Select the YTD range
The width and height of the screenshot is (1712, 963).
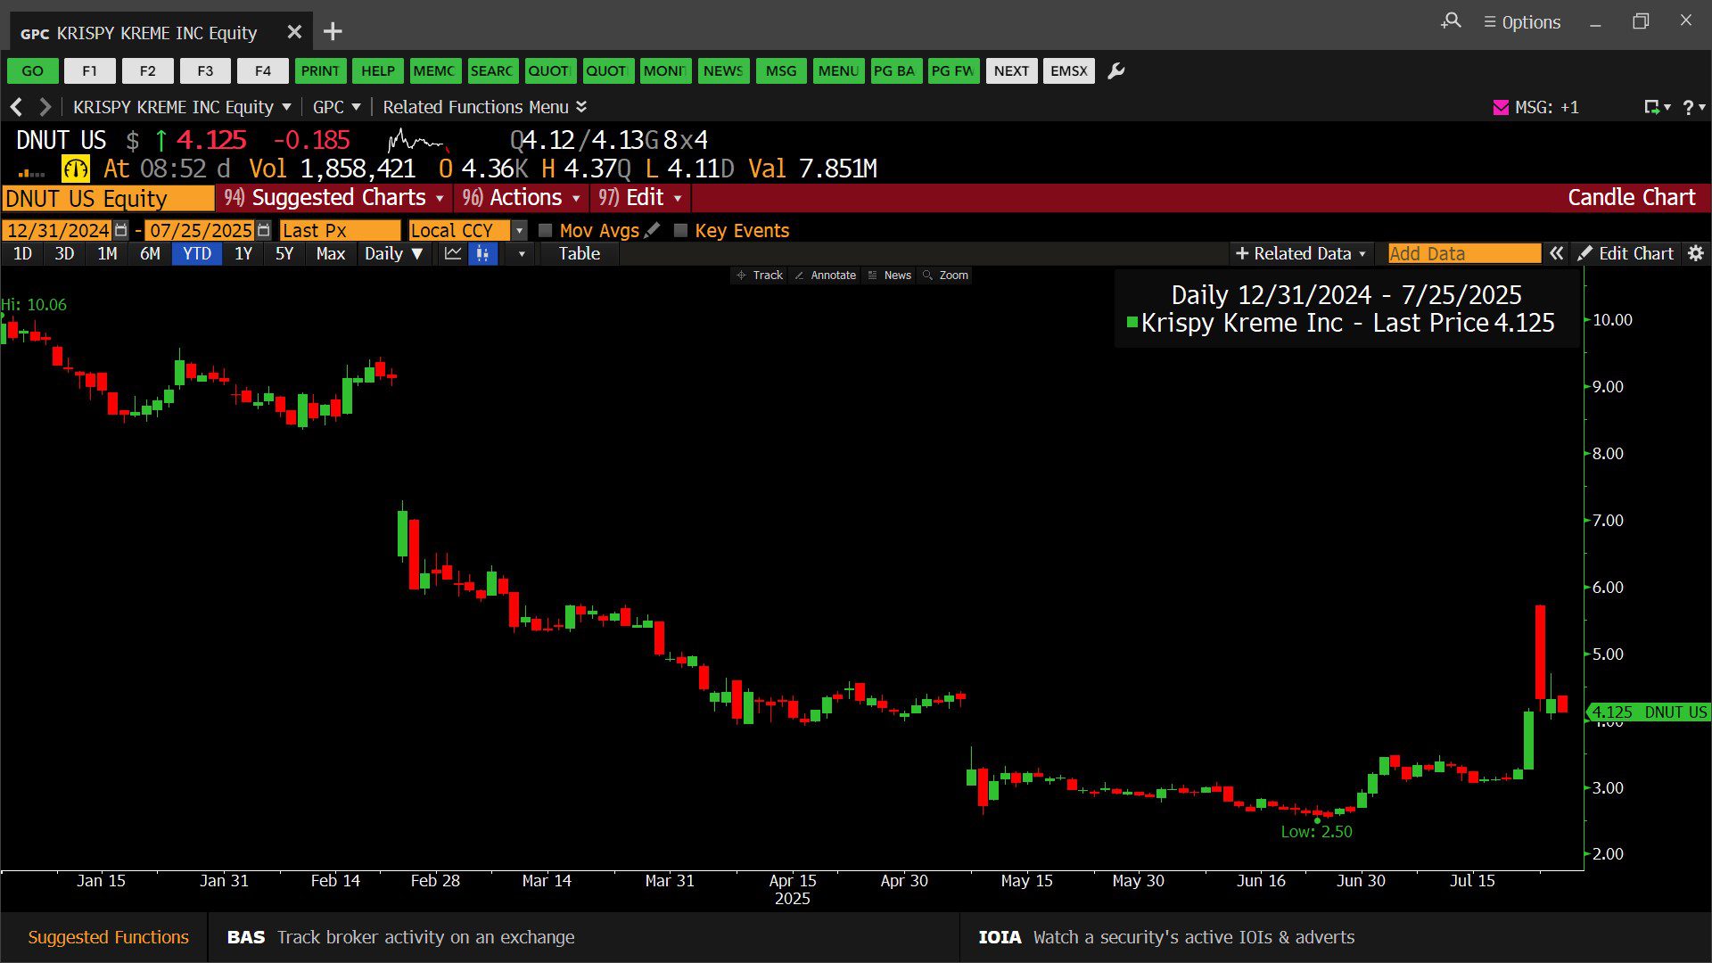(197, 254)
